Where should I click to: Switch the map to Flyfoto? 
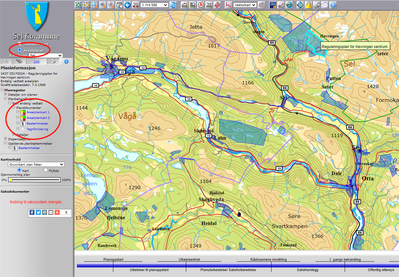pos(46,170)
